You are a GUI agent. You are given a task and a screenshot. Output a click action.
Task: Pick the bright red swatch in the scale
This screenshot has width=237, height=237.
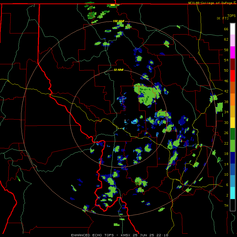click(x=233, y=76)
